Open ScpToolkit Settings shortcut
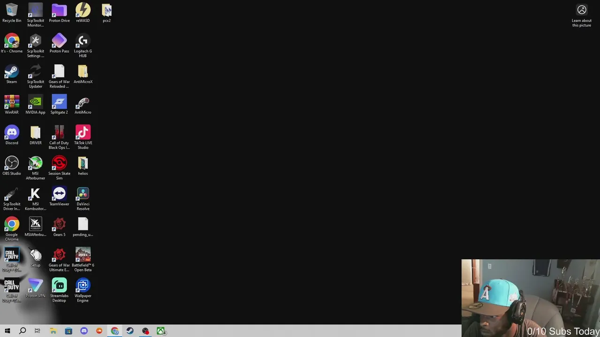The width and height of the screenshot is (600, 337). pyautogui.click(x=36, y=45)
